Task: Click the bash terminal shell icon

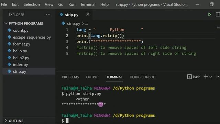Action: (x=189, y=77)
